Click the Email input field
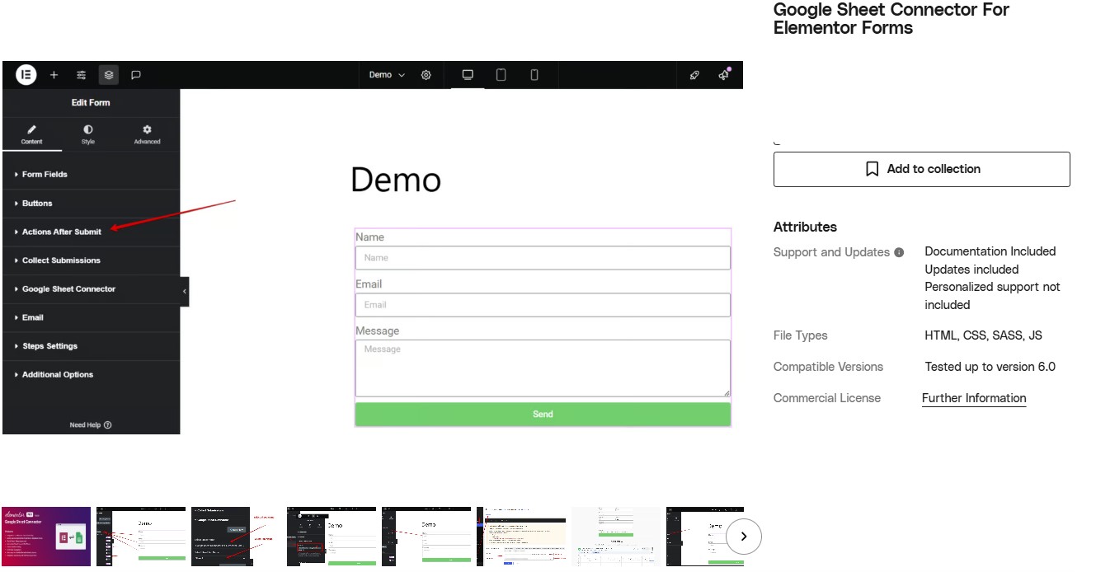The image size is (1096, 572). coord(543,305)
